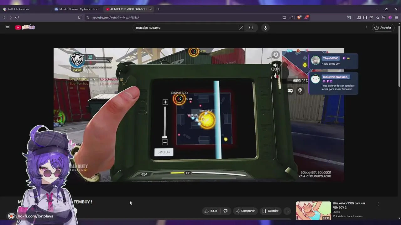Open Leo AI sparkle icon
This screenshot has height=225, width=401.
click(378, 17)
